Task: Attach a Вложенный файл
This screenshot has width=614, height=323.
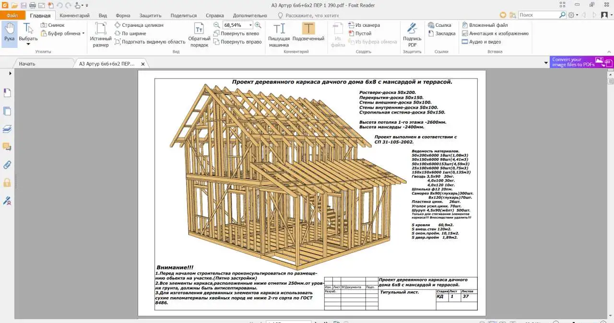Action: tap(485, 25)
